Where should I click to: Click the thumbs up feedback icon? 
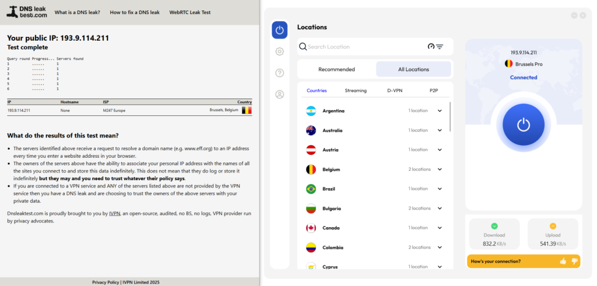click(x=563, y=262)
